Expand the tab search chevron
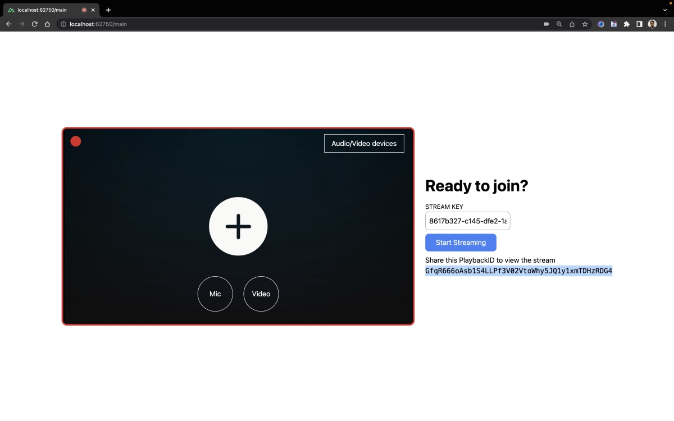 [x=666, y=10]
